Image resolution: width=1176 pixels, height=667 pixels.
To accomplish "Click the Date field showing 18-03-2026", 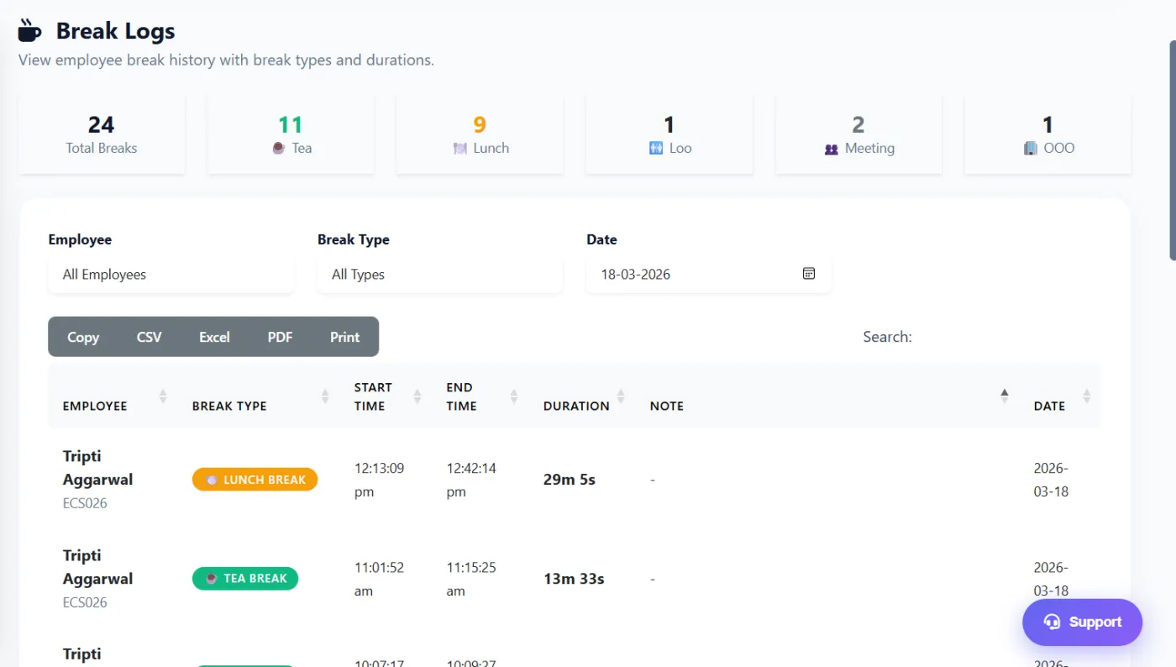I will coord(709,275).
